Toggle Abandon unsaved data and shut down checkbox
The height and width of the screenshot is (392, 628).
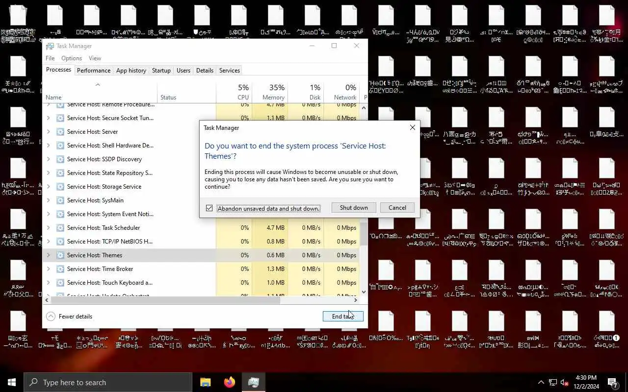[x=209, y=208]
